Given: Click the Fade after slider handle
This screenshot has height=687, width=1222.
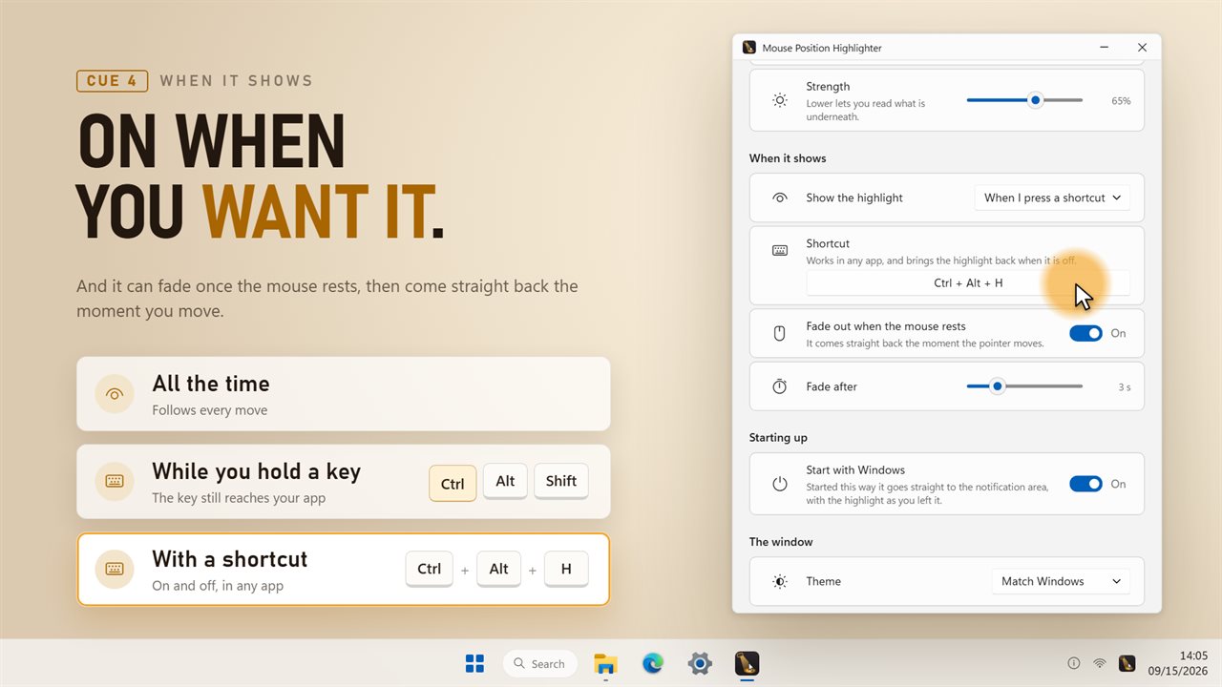Looking at the screenshot, I should (998, 386).
